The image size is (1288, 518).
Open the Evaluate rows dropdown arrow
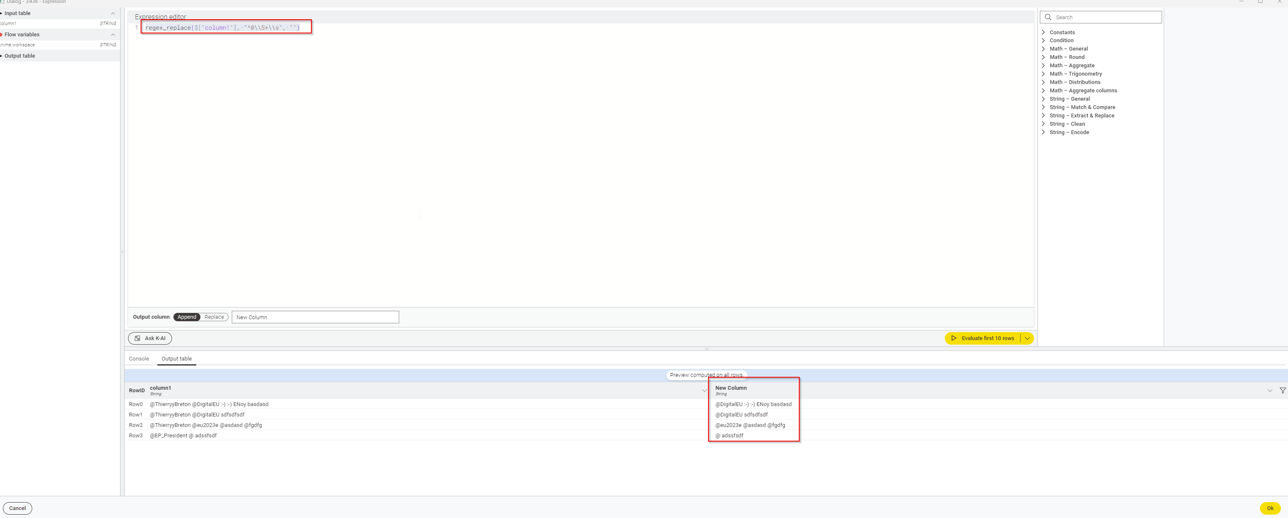click(1027, 338)
